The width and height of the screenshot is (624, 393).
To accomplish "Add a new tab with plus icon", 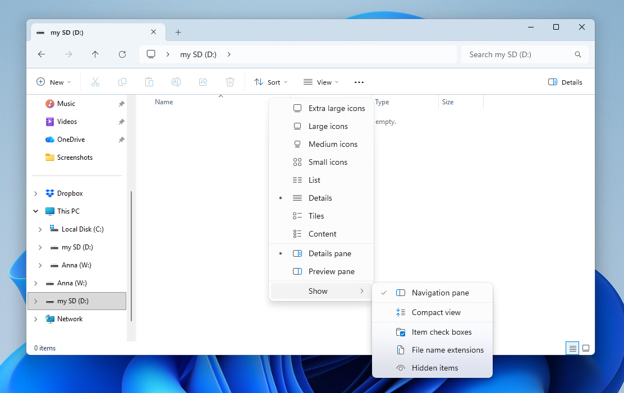I will tap(178, 32).
